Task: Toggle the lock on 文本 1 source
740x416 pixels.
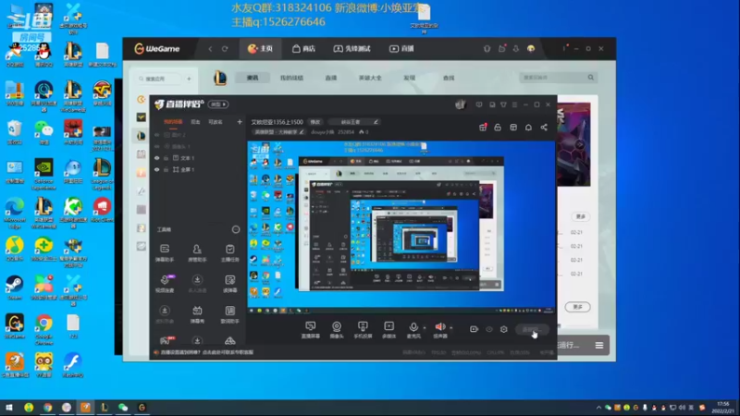Action: 166,158
